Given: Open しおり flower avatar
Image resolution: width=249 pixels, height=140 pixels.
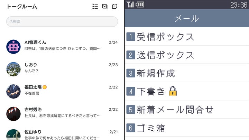Looking at the screenshot, I should pos(13,69).
